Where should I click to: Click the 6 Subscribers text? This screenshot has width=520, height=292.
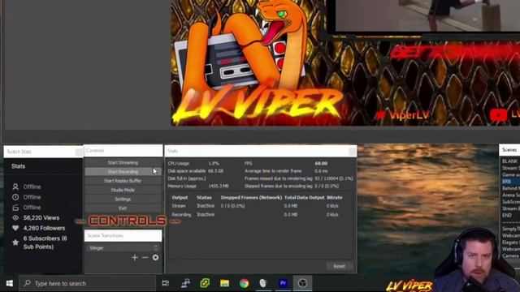coord(45,243)
